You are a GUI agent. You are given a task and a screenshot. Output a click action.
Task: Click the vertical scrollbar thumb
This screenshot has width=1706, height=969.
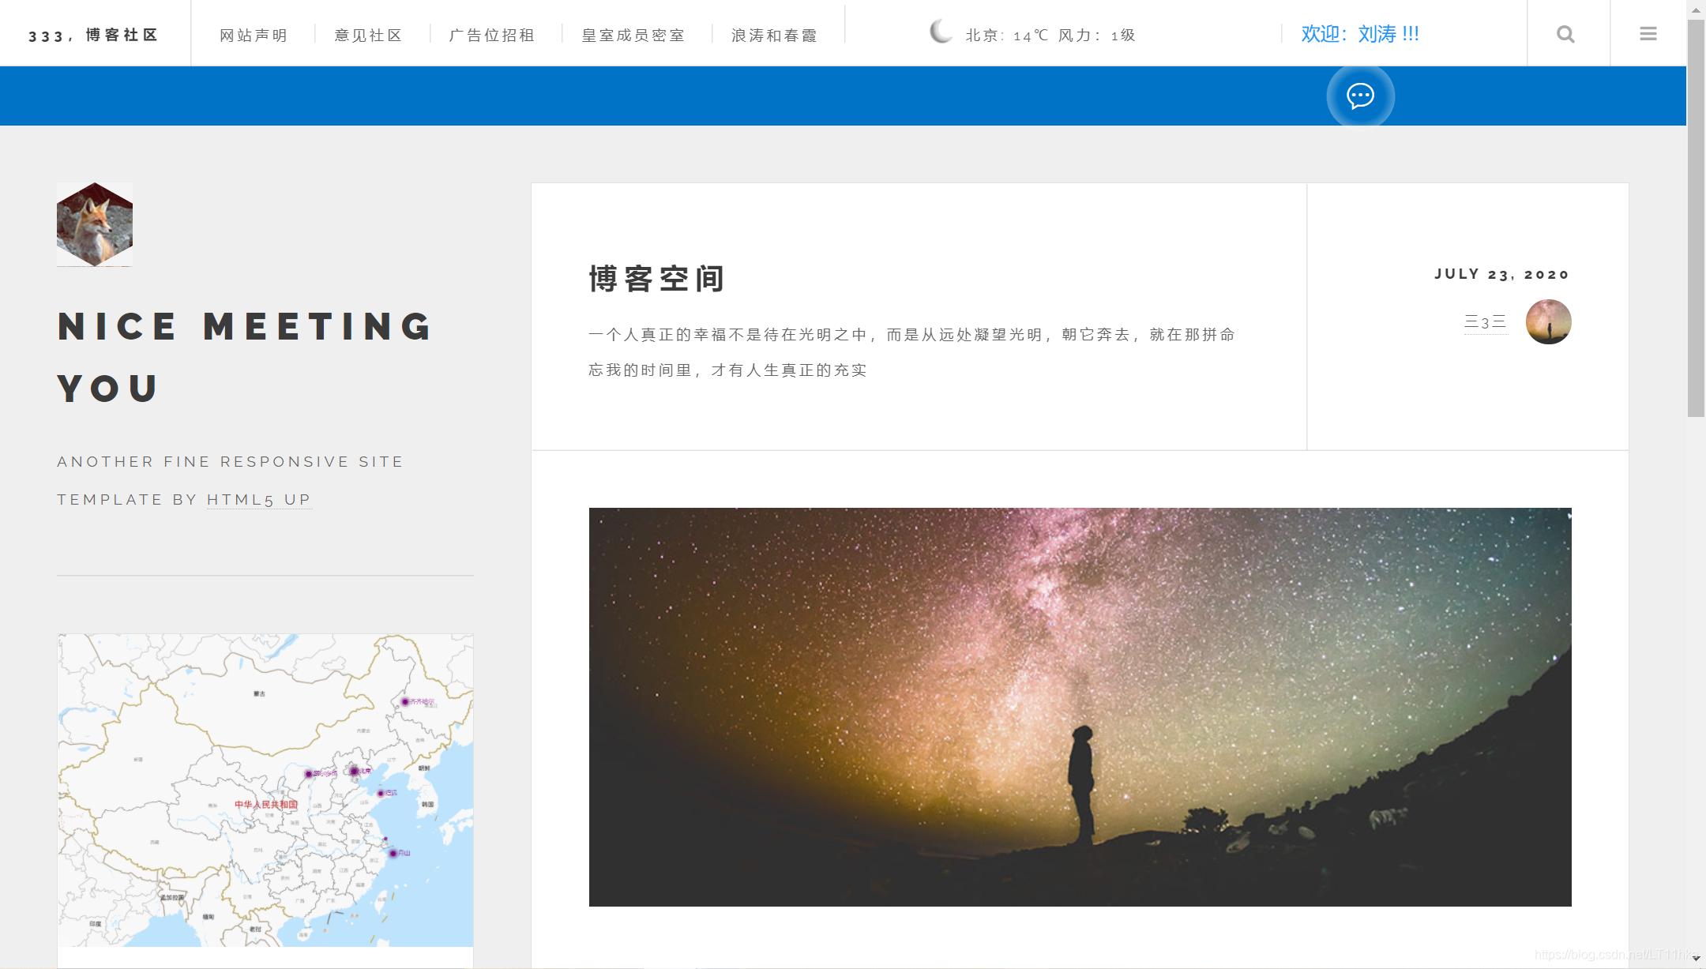pos(1696,217)
